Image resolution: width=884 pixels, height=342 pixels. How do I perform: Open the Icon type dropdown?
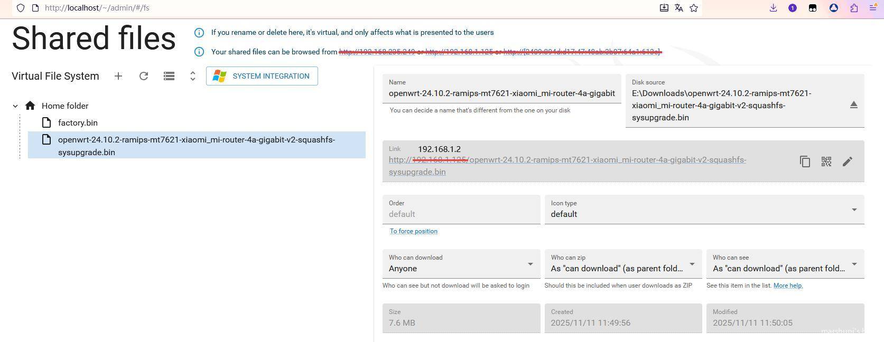(704, 210)
